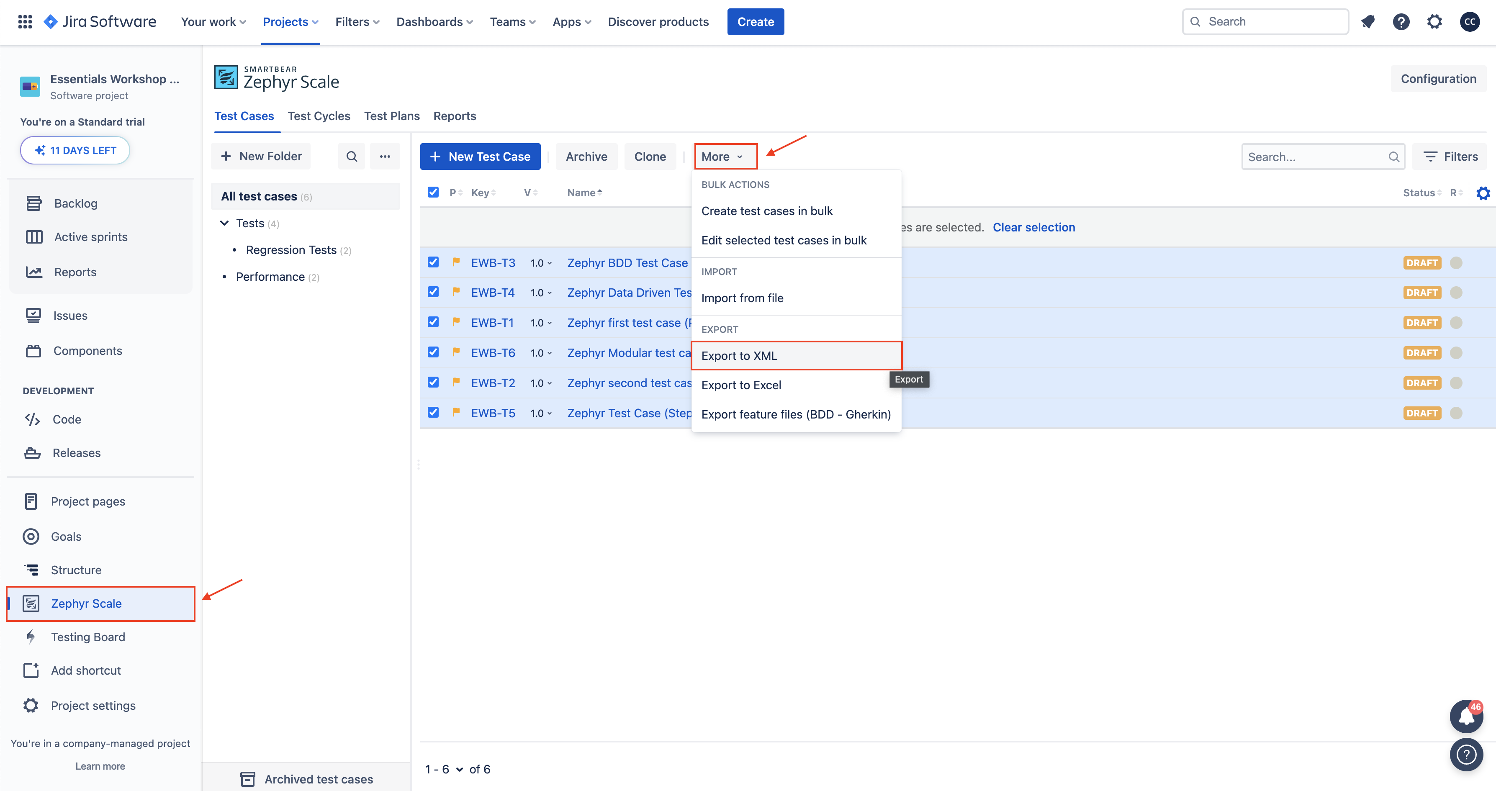The height and width of the screenshot is (791, 1496).
Task: Choose Export to XML
Action: tap(796, 355)
